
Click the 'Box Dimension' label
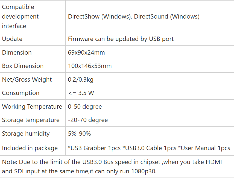click(23, 66)
